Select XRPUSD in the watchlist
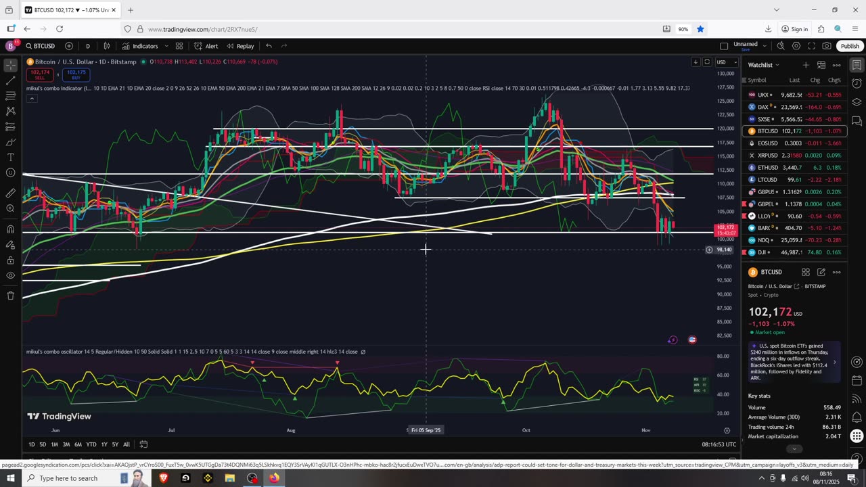Image resolution: width=866 pixels, height=487 pixels. pos(794,155)
